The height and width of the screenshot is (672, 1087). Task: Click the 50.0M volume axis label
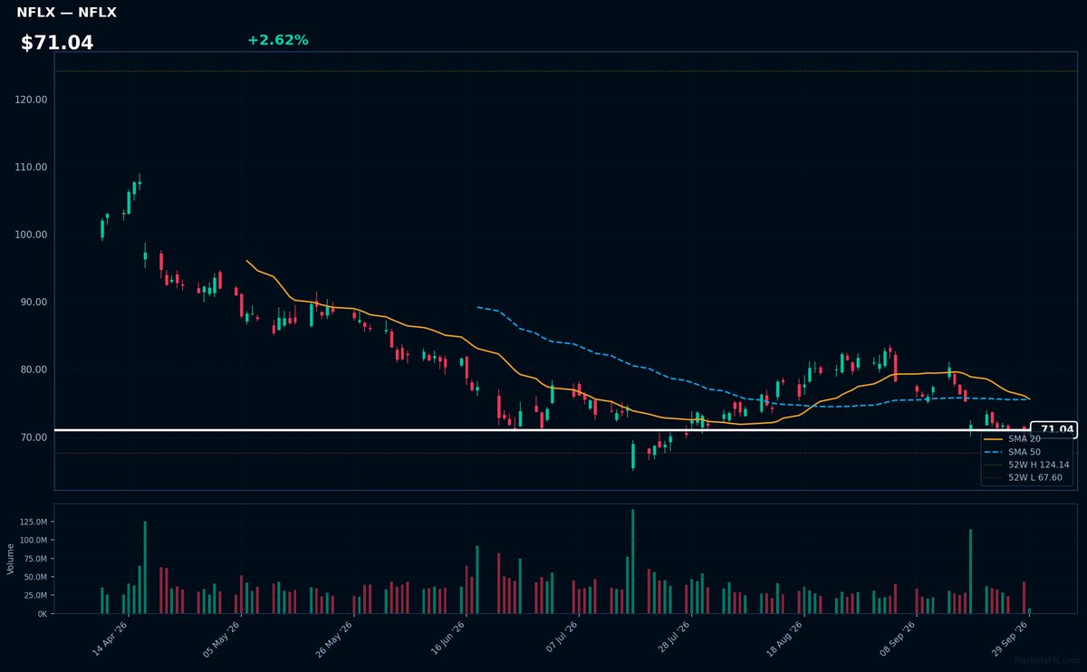[34, 577]
